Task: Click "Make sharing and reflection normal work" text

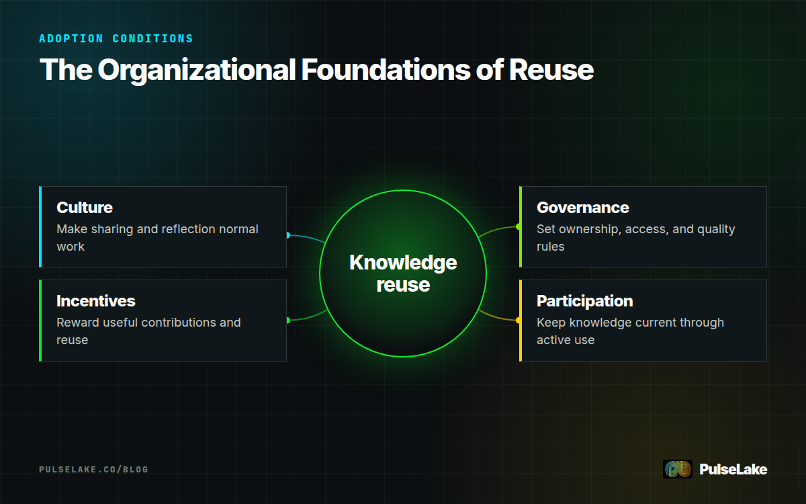Action: point(157,238)
